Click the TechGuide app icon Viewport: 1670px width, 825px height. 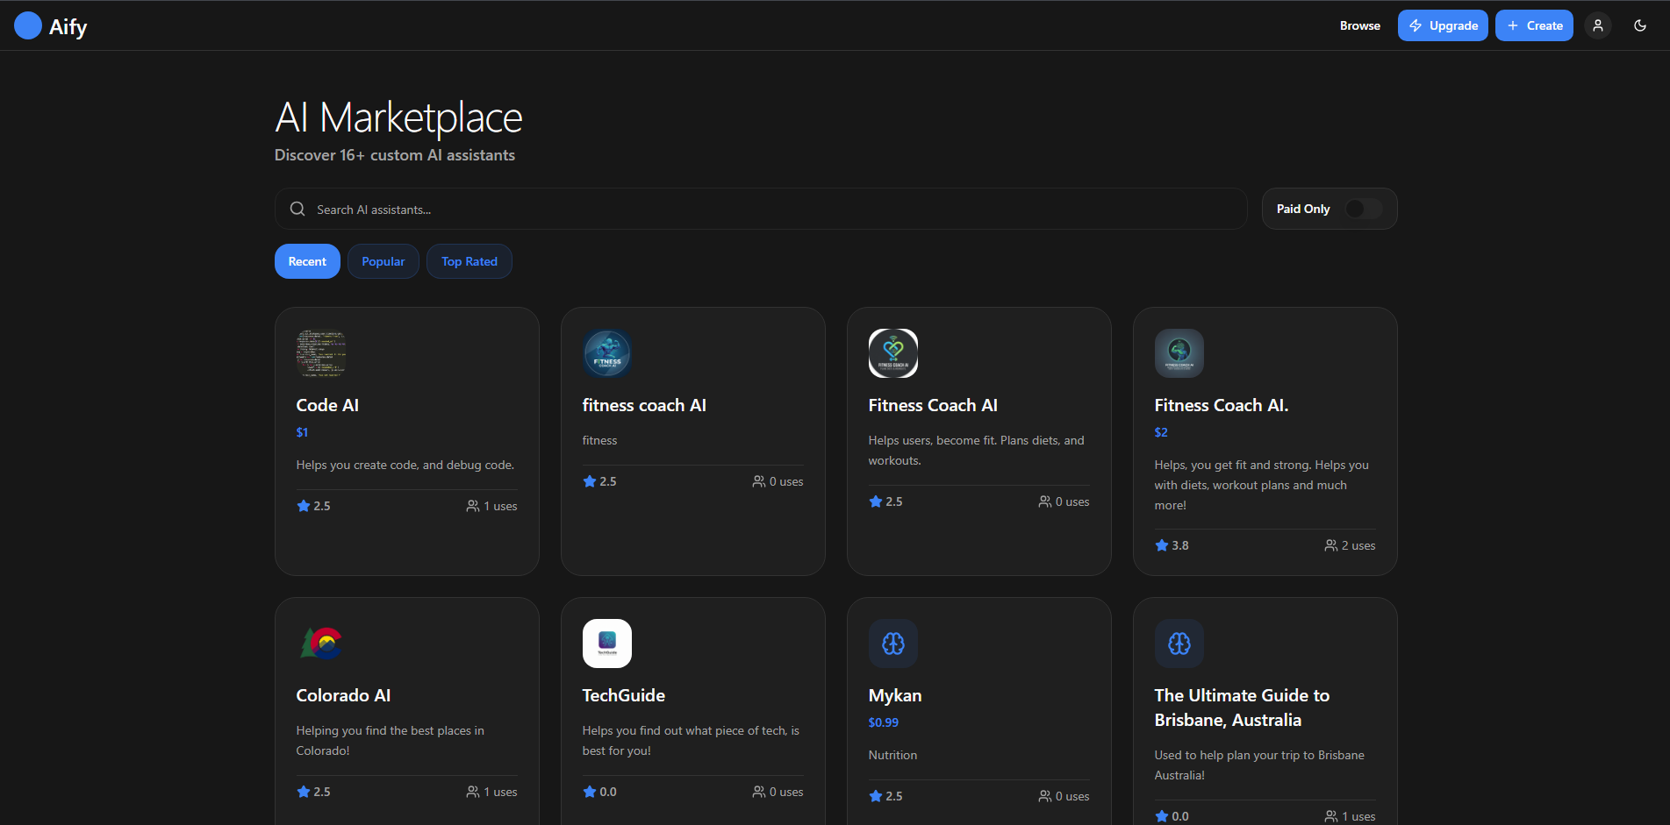coord(607,644)
